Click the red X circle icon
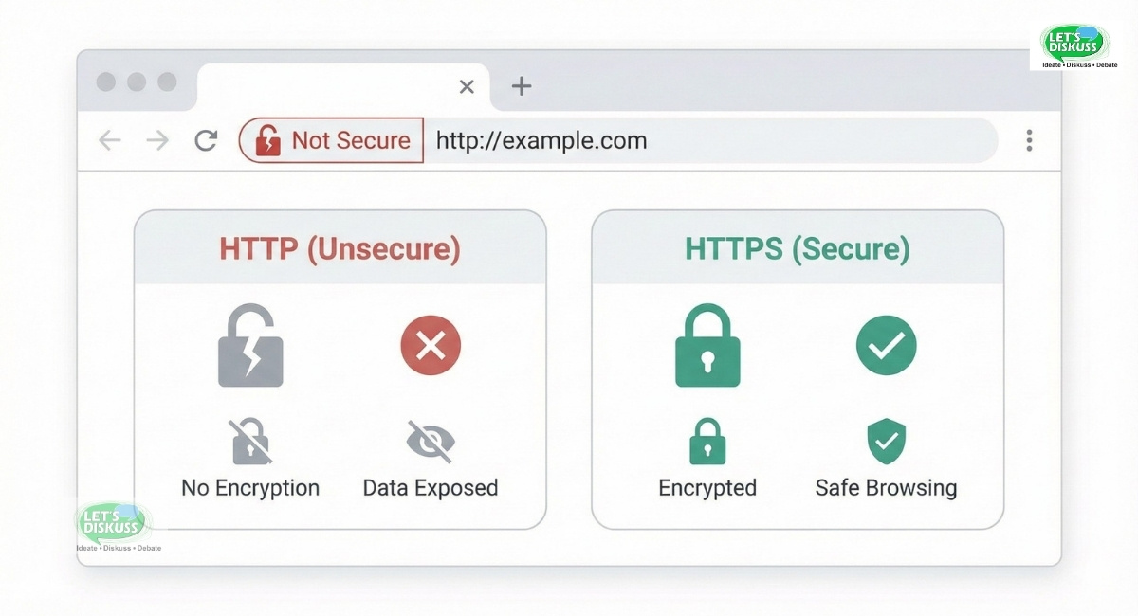The height and width of the screenshot is (616, 1138). click(x=431, y=346)
